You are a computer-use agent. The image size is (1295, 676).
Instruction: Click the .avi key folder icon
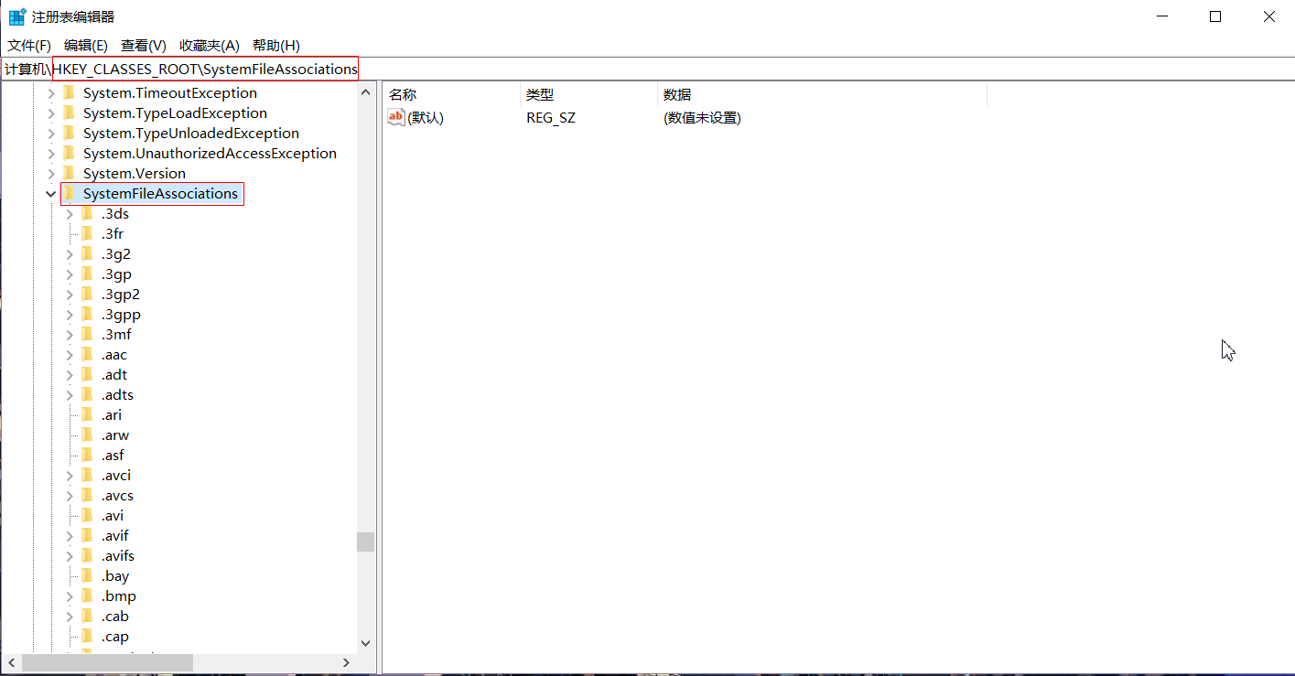point(88,515)
